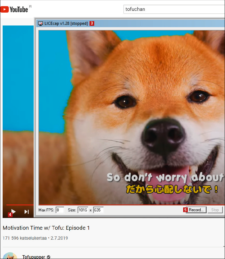Skip to next video in YouTube player
Image resolution: width=225 pixels, height=259 pixels.
[27, 212]
